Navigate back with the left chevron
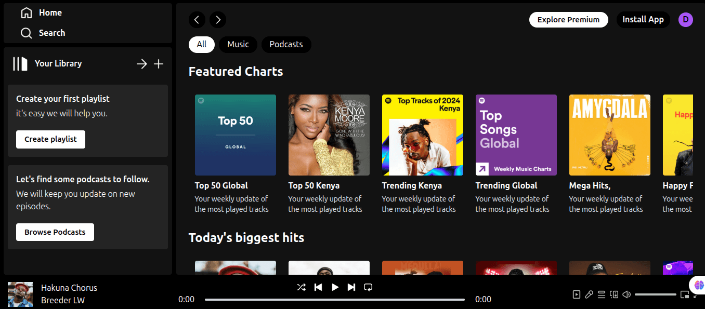 197,20
